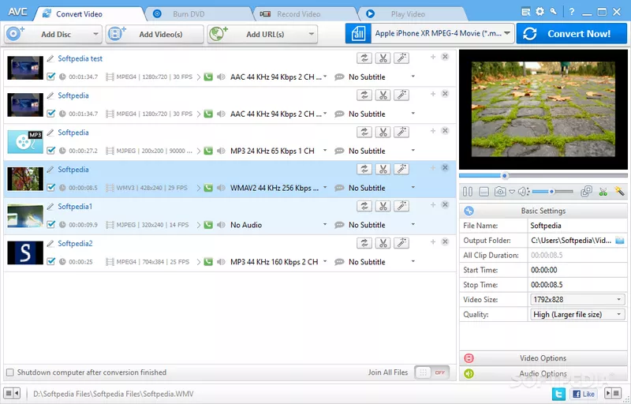
Task: Switch to Record Video tab
Action: (x=304, y=14)
